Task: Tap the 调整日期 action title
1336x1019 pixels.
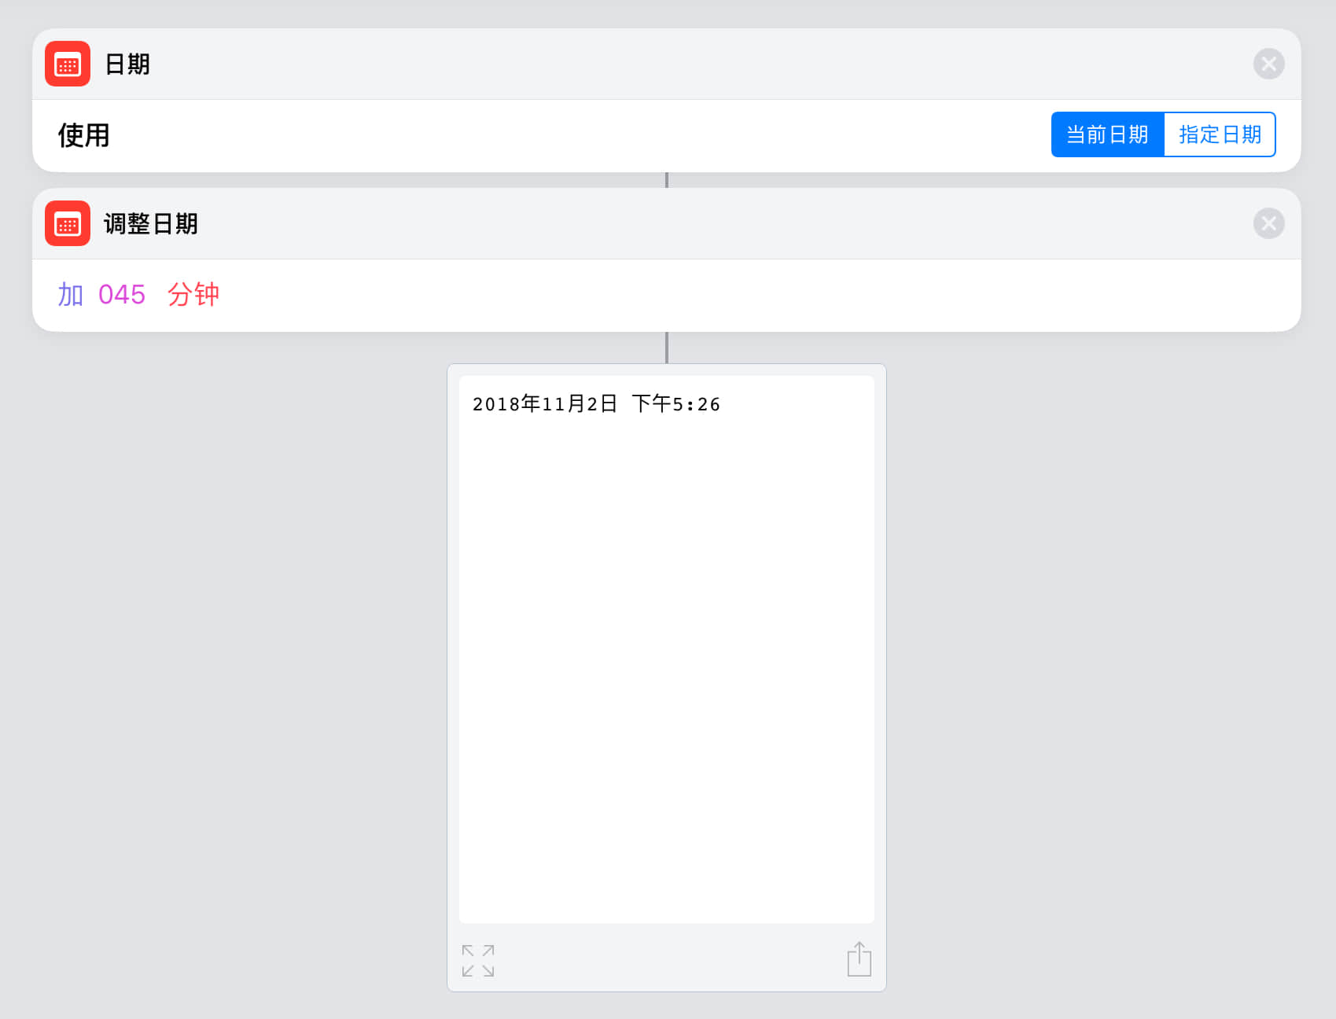Action: [151, 223]
